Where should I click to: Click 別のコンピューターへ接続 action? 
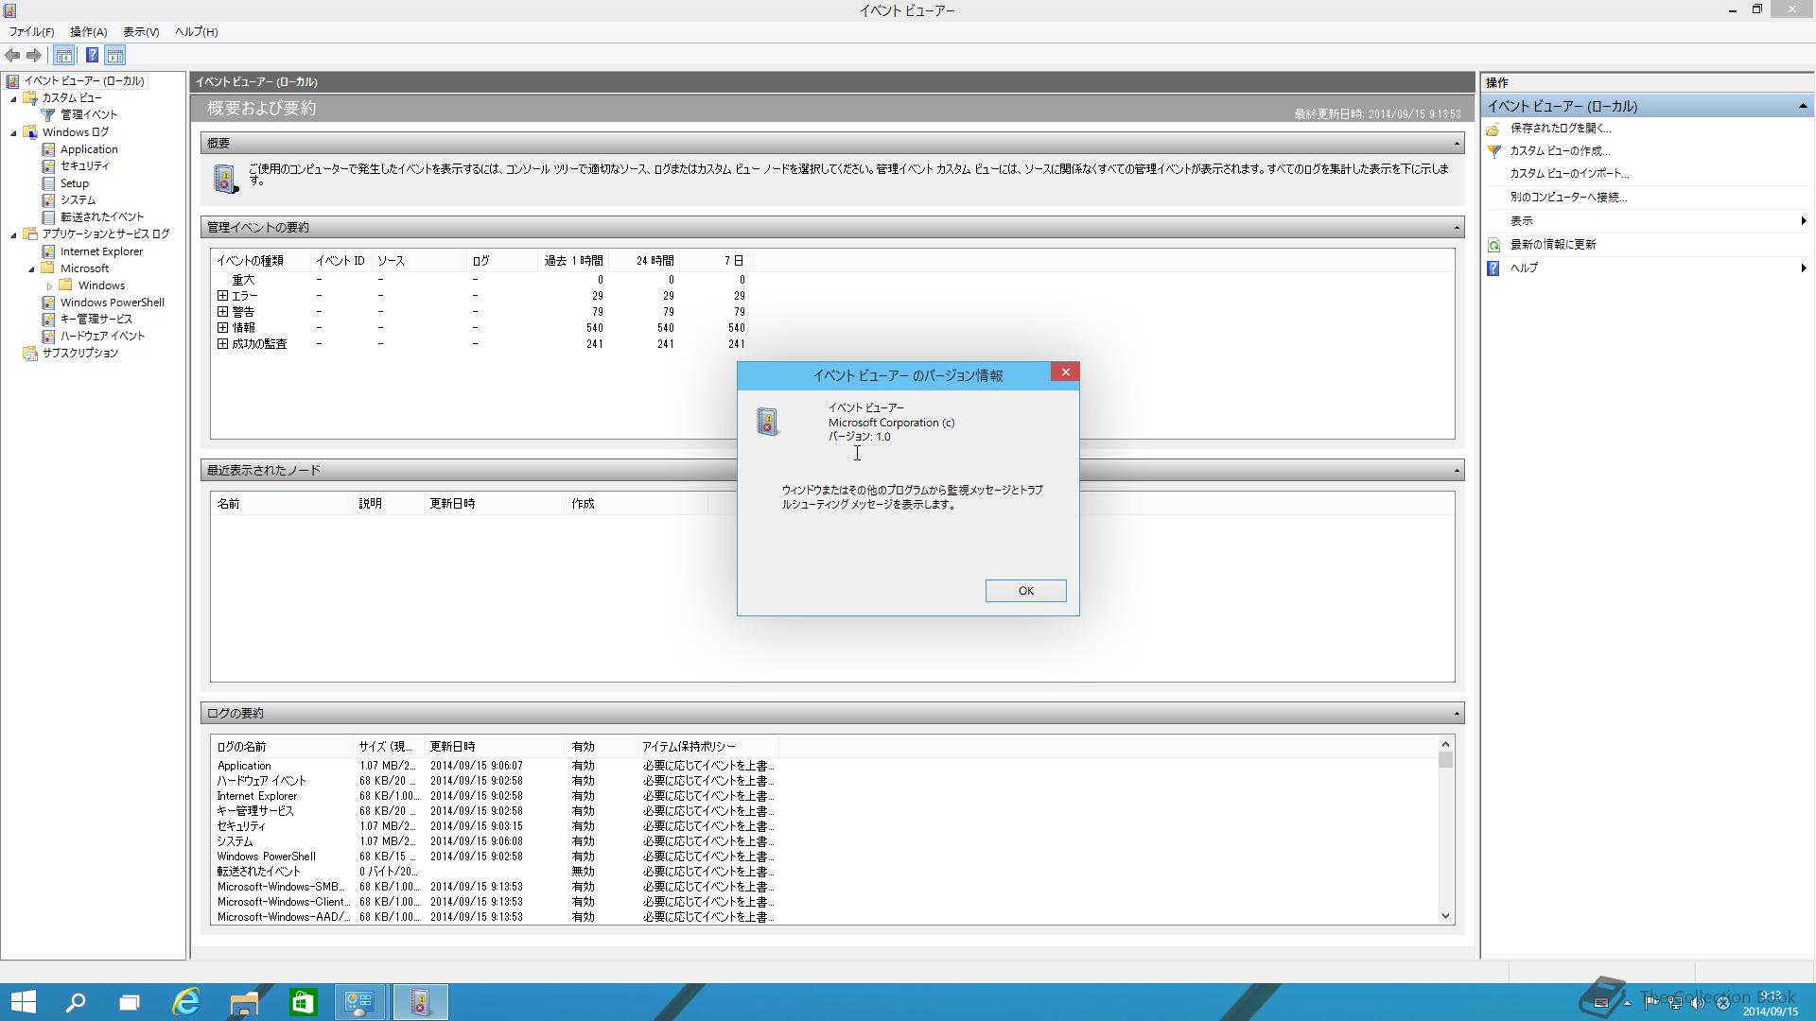click(x=1567, y=198)
